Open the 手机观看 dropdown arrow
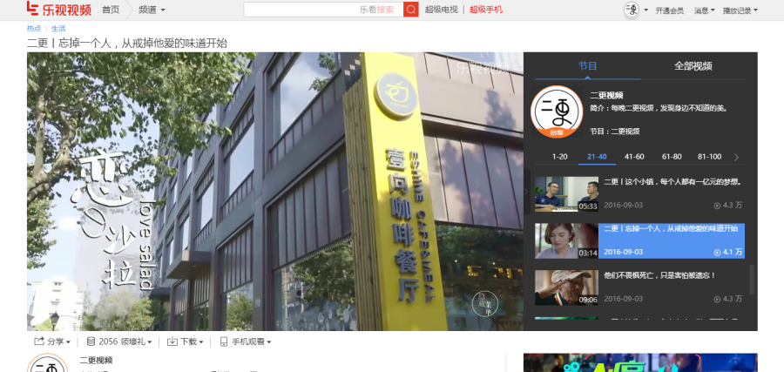This screenshot has height=372, width=784. (x=269, y=342)
